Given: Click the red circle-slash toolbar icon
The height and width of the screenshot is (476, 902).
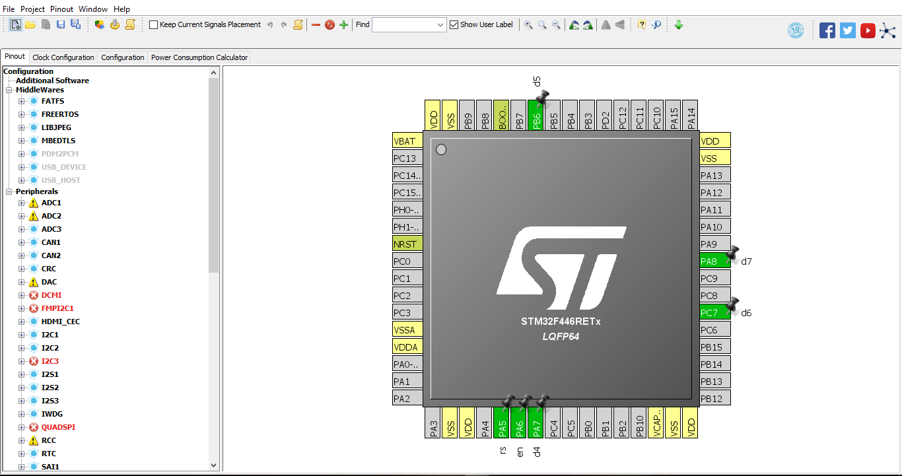Looking at the screenshot, I should [330, 24].
